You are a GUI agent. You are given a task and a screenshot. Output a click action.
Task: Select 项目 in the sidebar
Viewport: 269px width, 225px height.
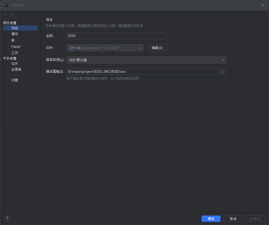point(20,28)
